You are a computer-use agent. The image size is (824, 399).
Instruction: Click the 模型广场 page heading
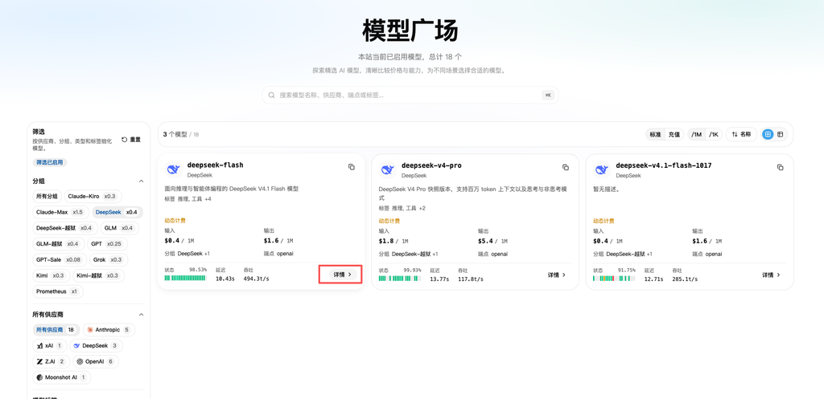pyautogui.click(x=410, y=31)
